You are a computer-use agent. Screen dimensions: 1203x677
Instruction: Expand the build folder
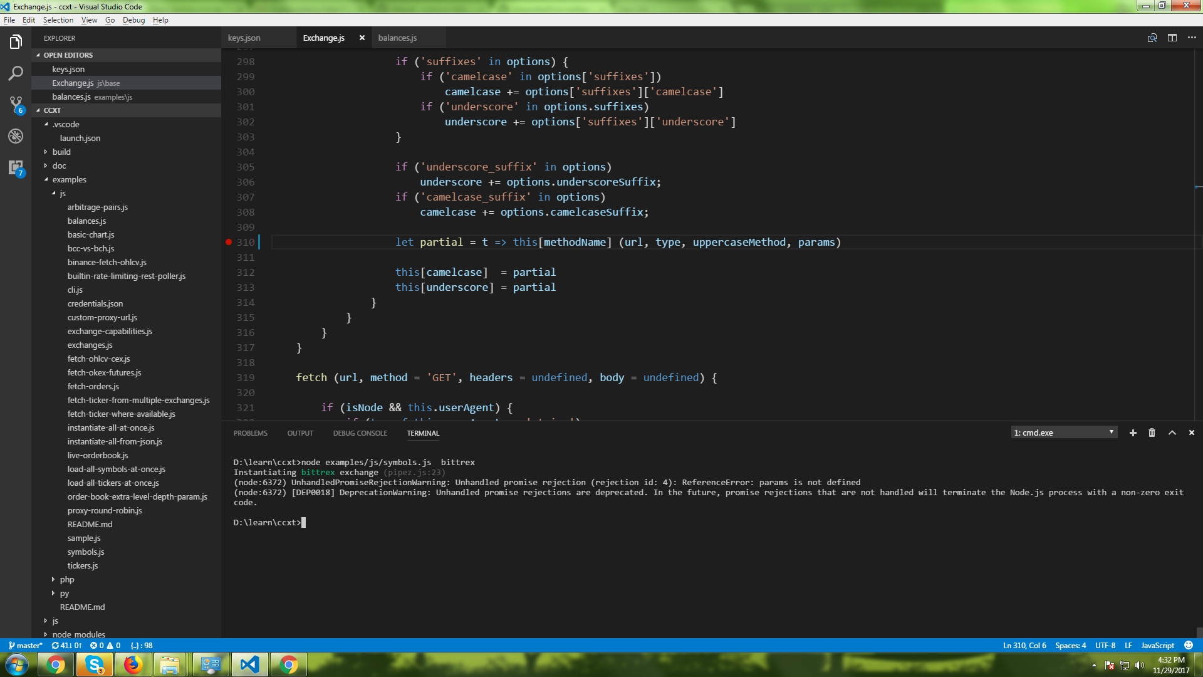tap(61, 152)
